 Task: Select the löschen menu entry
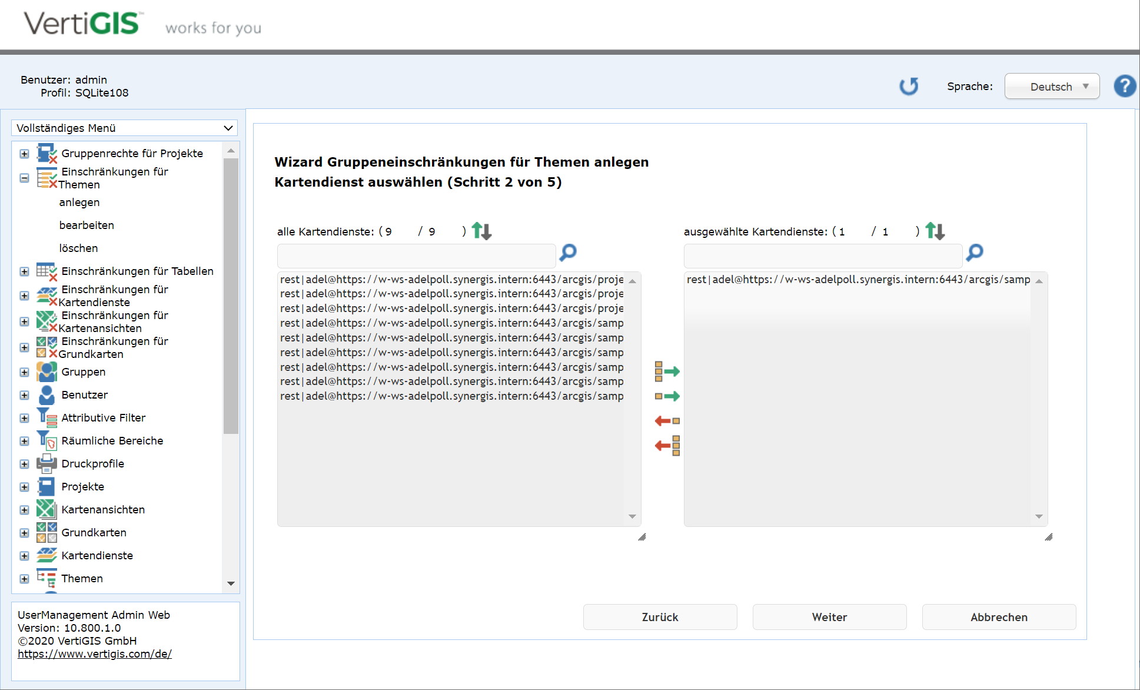tap(78, 248)
